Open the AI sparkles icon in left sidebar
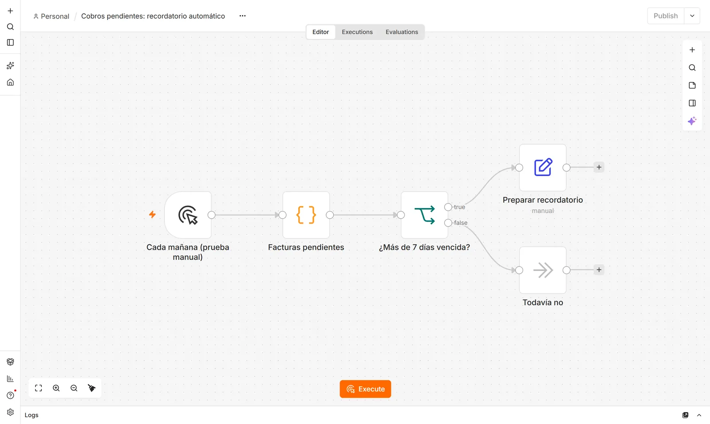Screen dimensions: 710x424 pos(10,66)
